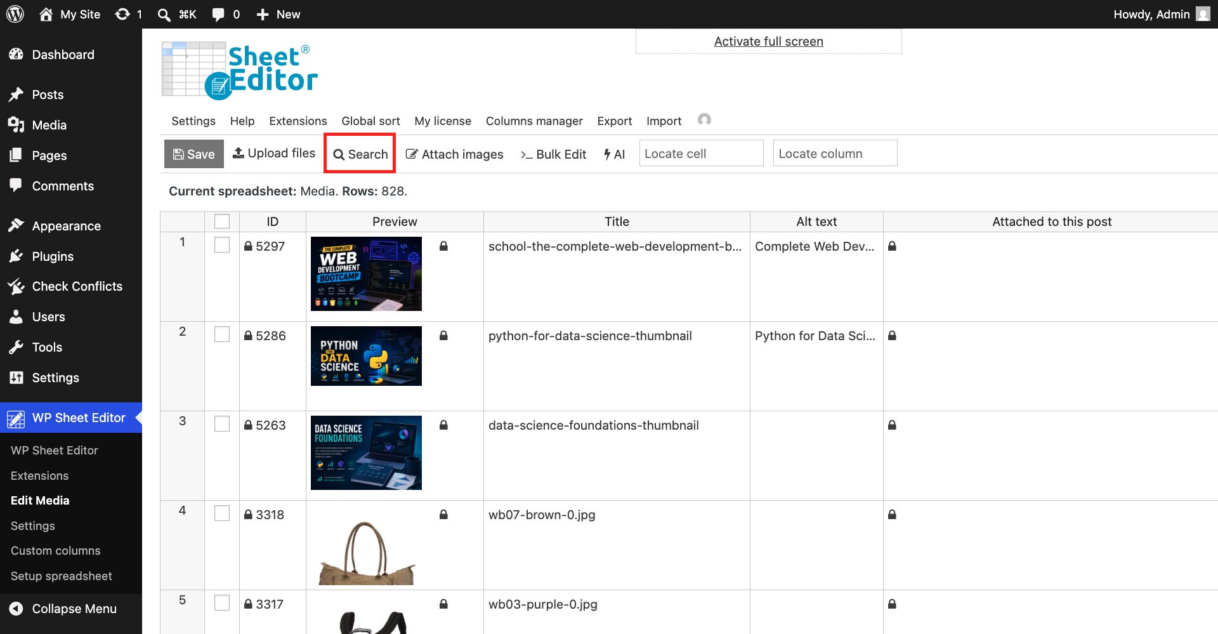Open Setup spreadsheet submenu item

[x=62, y=576]
